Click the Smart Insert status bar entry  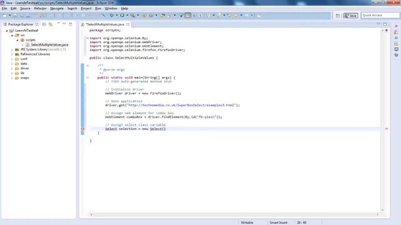click(278, 222)
